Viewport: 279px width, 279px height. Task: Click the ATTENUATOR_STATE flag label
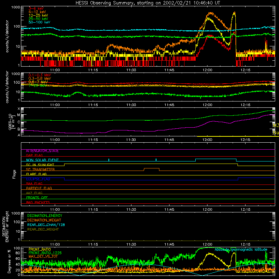coord(42,151)
